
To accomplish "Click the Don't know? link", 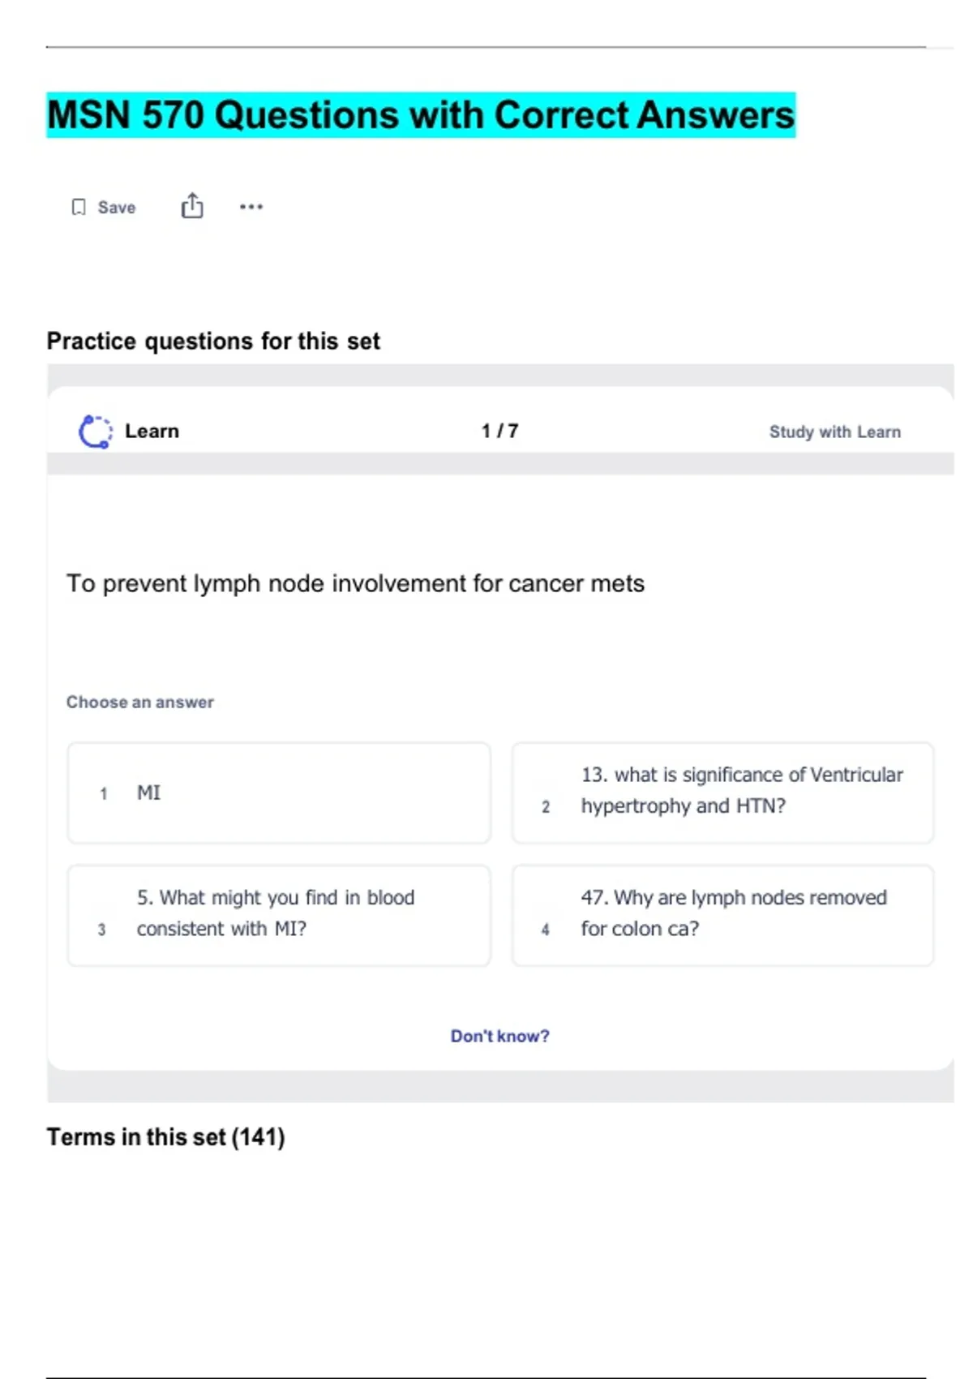I will coord(499,1036).
